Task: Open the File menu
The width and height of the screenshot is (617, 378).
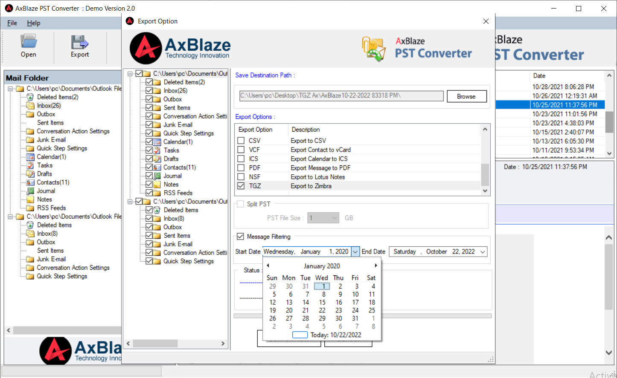Action: tap(12, 23)
